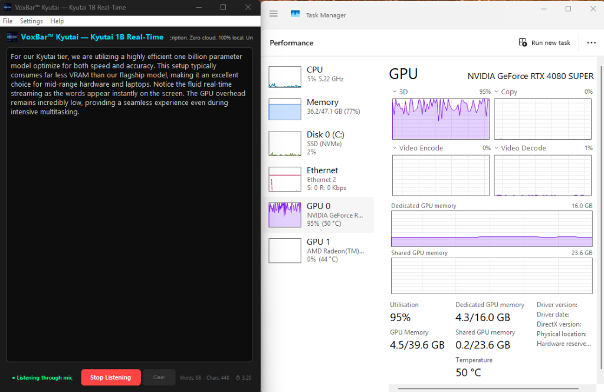The image size is (604, 392).
Task: Open the Task Manager hamburger navigation menu
Action: [274, 15]
